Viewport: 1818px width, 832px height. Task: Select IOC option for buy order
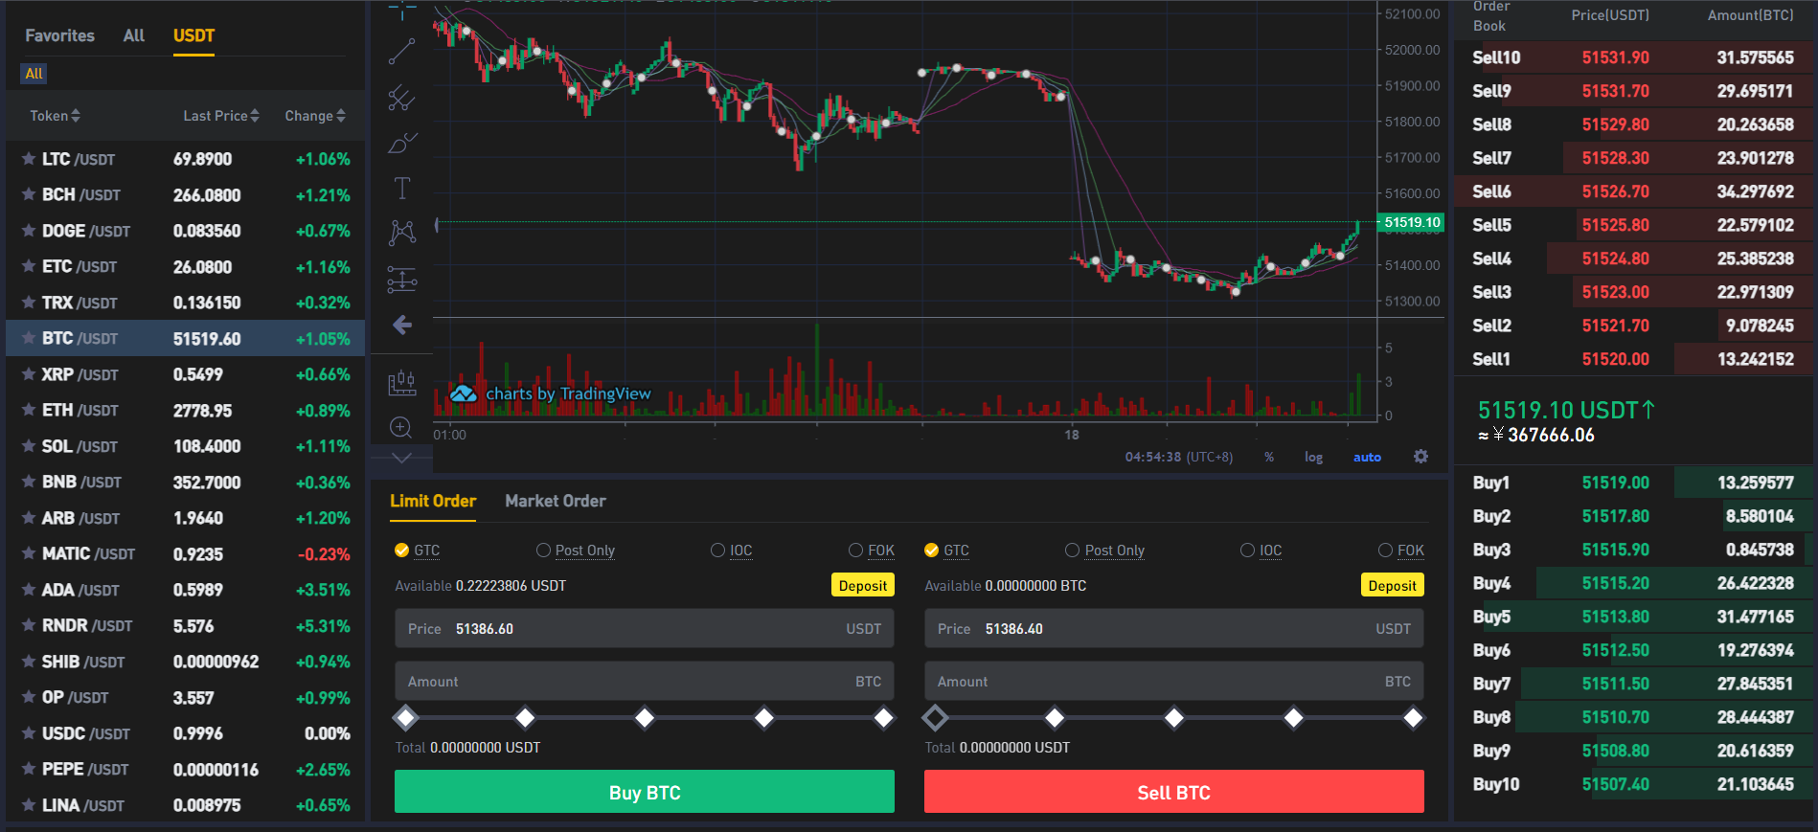pyautogui.click(x=732, y=551)
